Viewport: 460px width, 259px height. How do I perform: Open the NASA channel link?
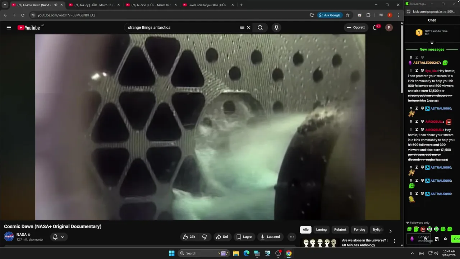point(22,235)
